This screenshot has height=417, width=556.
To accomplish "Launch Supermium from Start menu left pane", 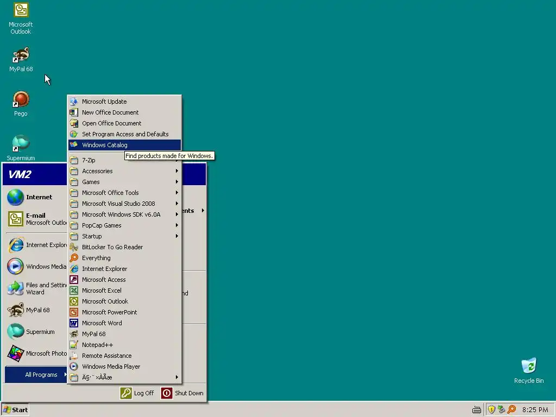I will 36,332.
